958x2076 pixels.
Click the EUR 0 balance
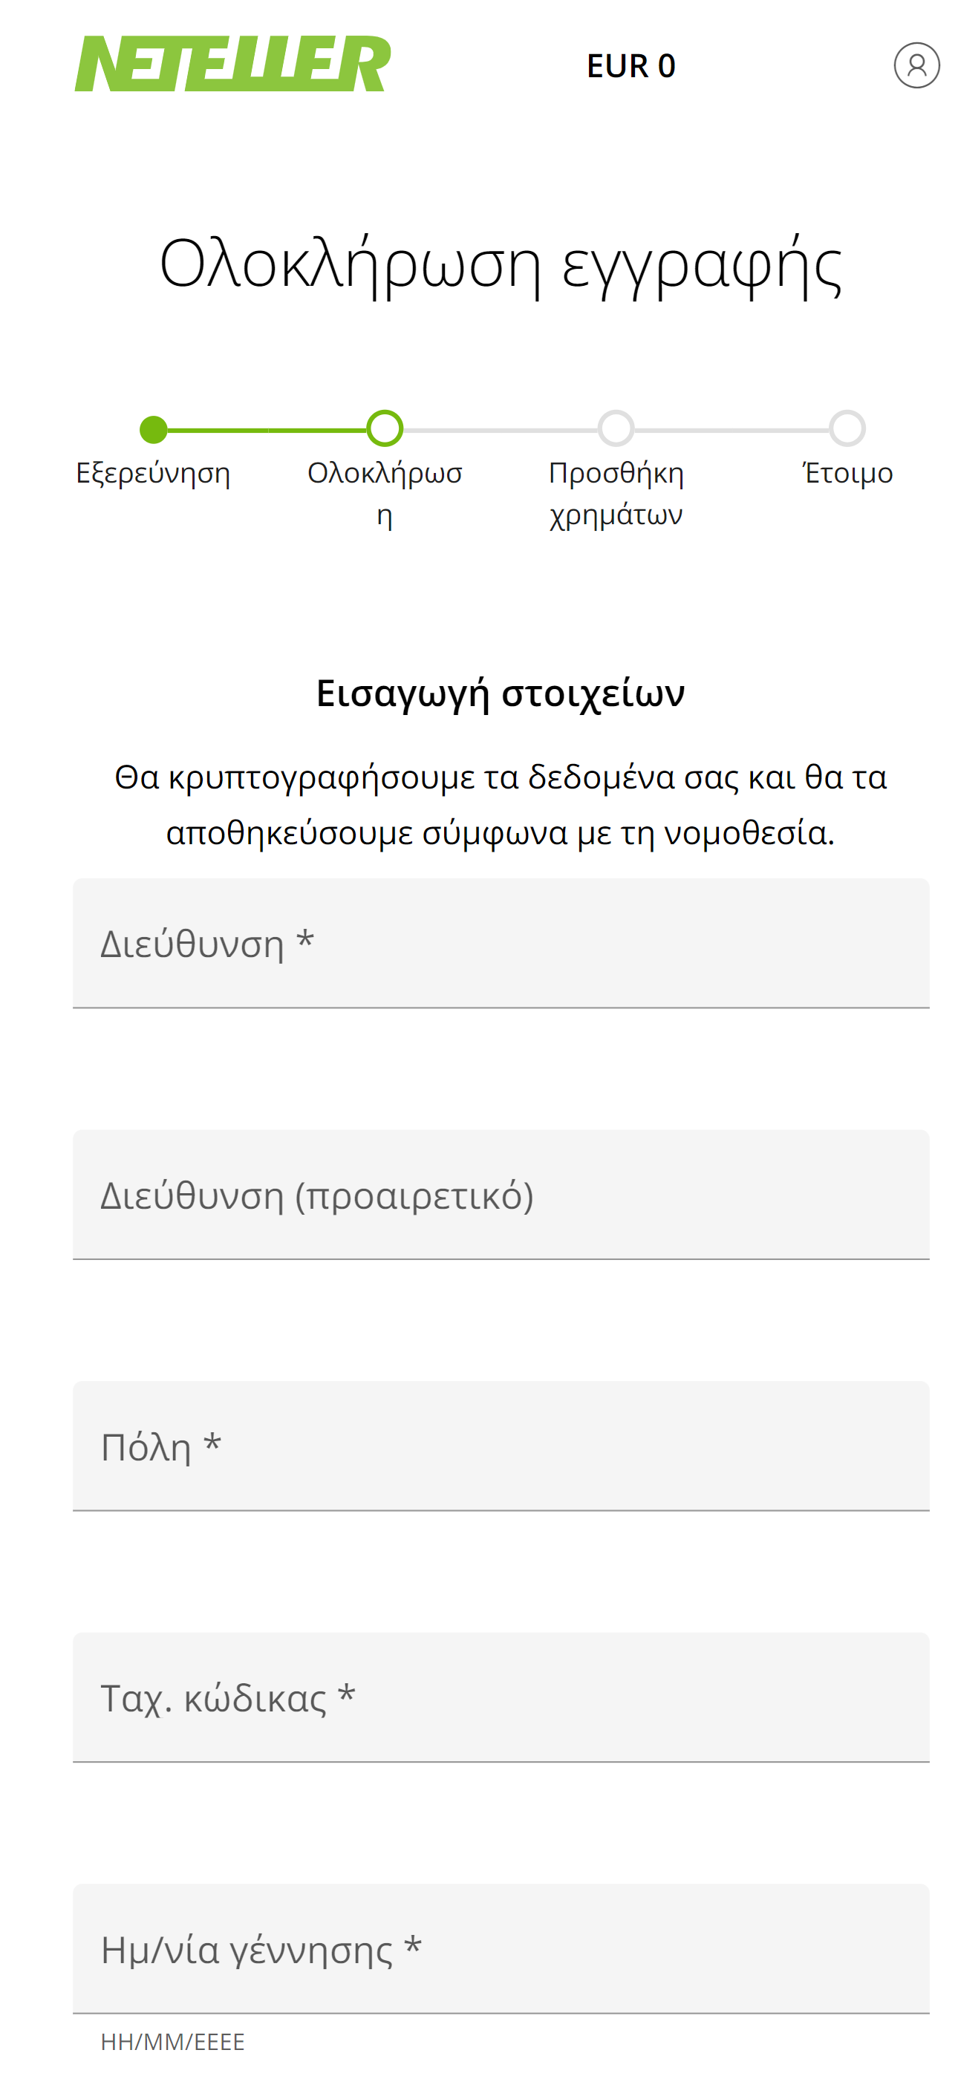630,66
